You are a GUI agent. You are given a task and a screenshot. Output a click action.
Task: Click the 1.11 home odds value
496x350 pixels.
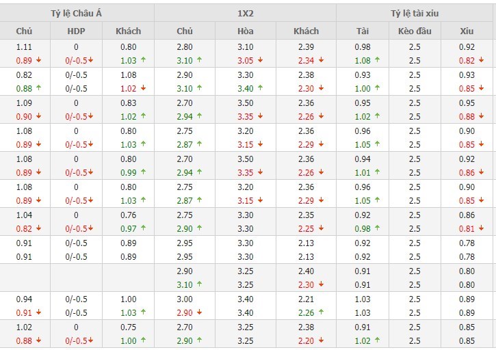[x=24, y=46]
